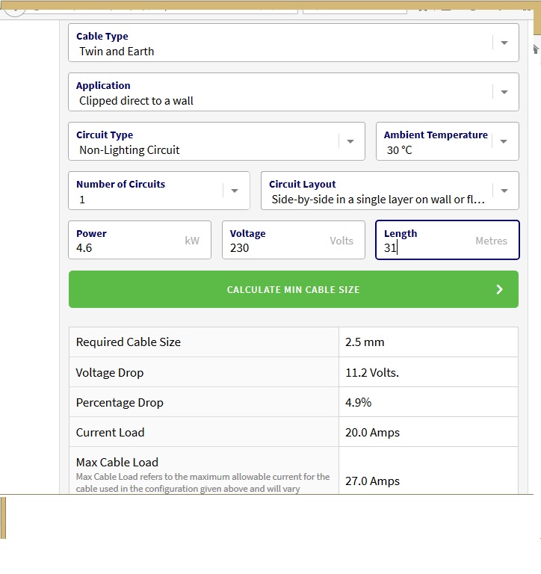Click the 27.0 Amps max cable load value

(x=372, y=481)
